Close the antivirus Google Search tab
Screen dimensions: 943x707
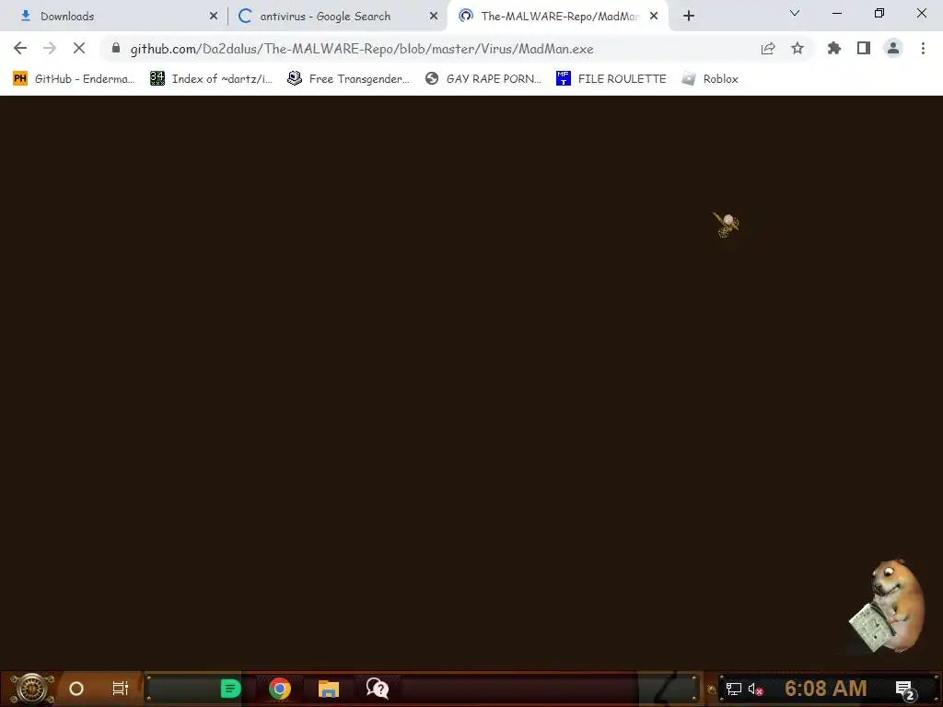[434, 17]
